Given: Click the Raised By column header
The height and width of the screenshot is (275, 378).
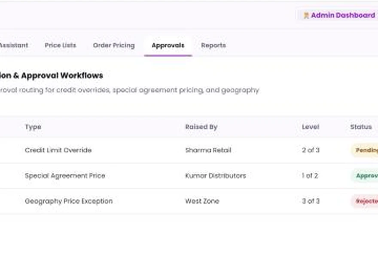Looking at the screenshot, I should click(201, 127).
